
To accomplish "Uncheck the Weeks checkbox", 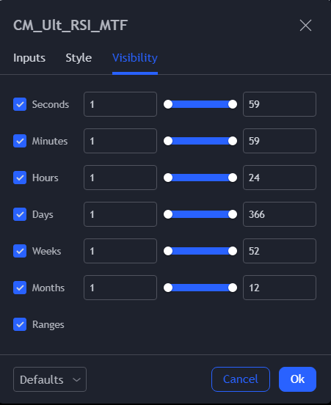I will coord(20,251).
